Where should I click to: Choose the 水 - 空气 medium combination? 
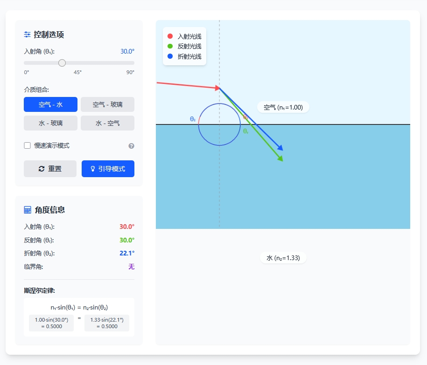point(108,123)
